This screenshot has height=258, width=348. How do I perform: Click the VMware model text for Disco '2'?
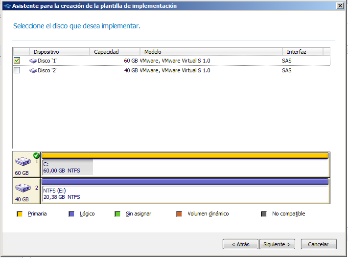[175, 70]
